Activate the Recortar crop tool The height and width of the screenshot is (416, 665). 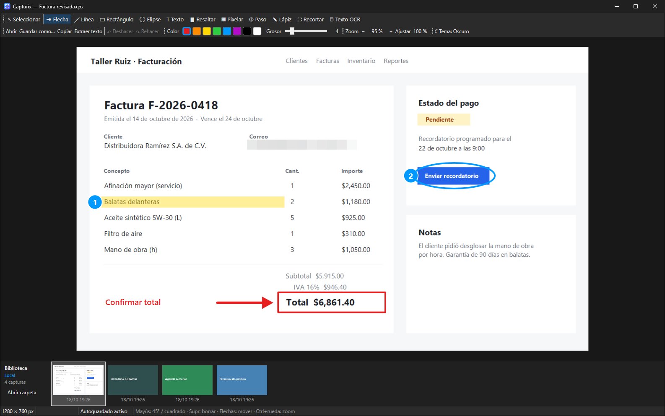coord(311,19)
